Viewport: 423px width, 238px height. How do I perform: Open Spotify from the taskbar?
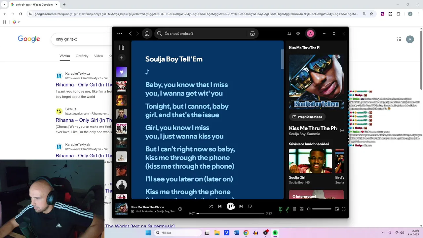275,233
